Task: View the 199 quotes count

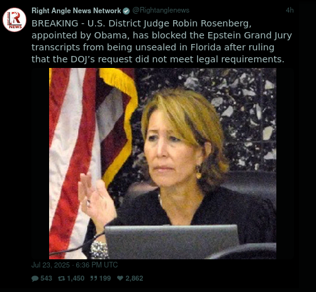Action: [105, 278]
